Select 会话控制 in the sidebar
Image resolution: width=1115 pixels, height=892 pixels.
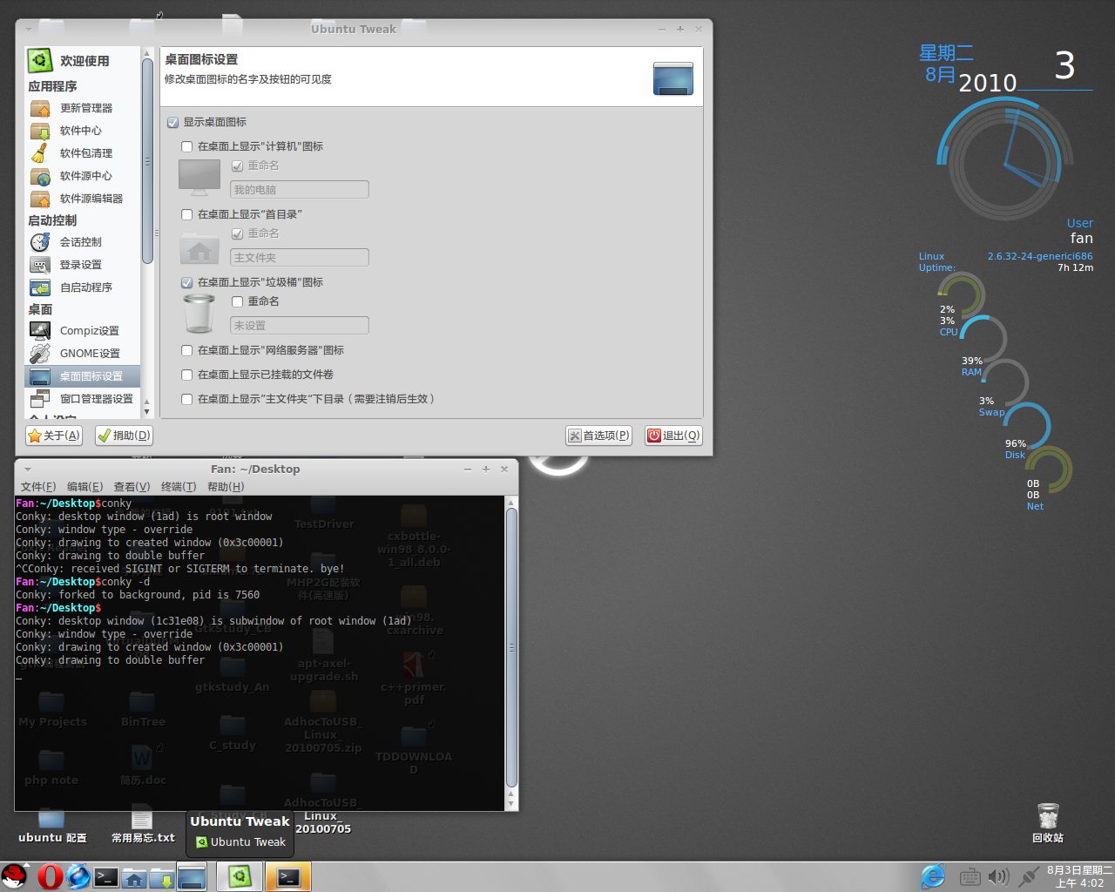click(x=83, y=242)
